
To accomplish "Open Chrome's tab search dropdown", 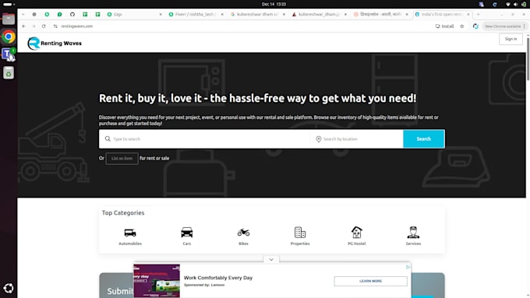I will [23, 14].
